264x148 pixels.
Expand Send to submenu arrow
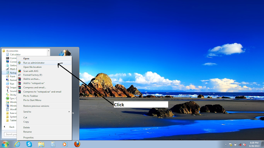tap(69, 111)
